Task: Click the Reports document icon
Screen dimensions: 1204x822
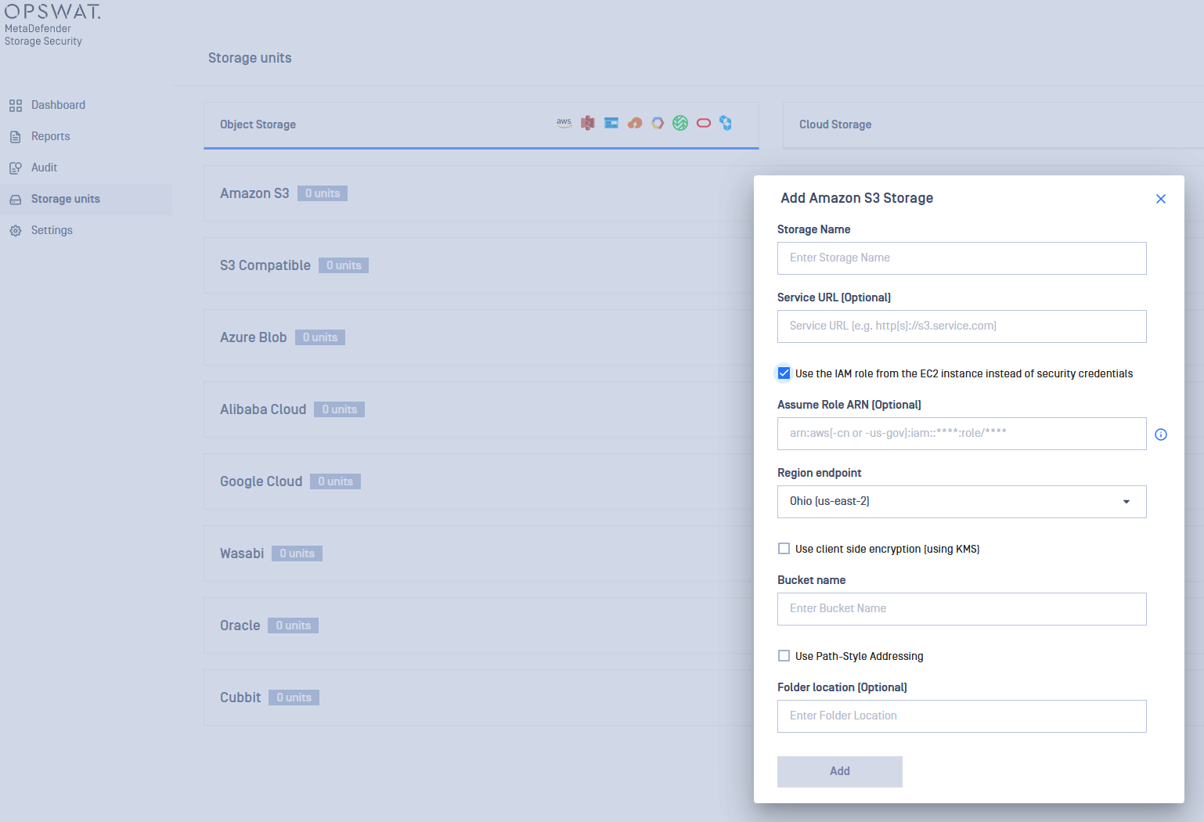Action: 16,137
